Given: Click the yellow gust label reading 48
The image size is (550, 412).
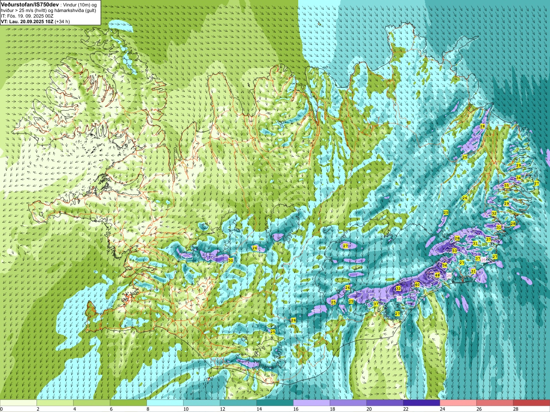Looking at the screenshot, I should (437, 275).
